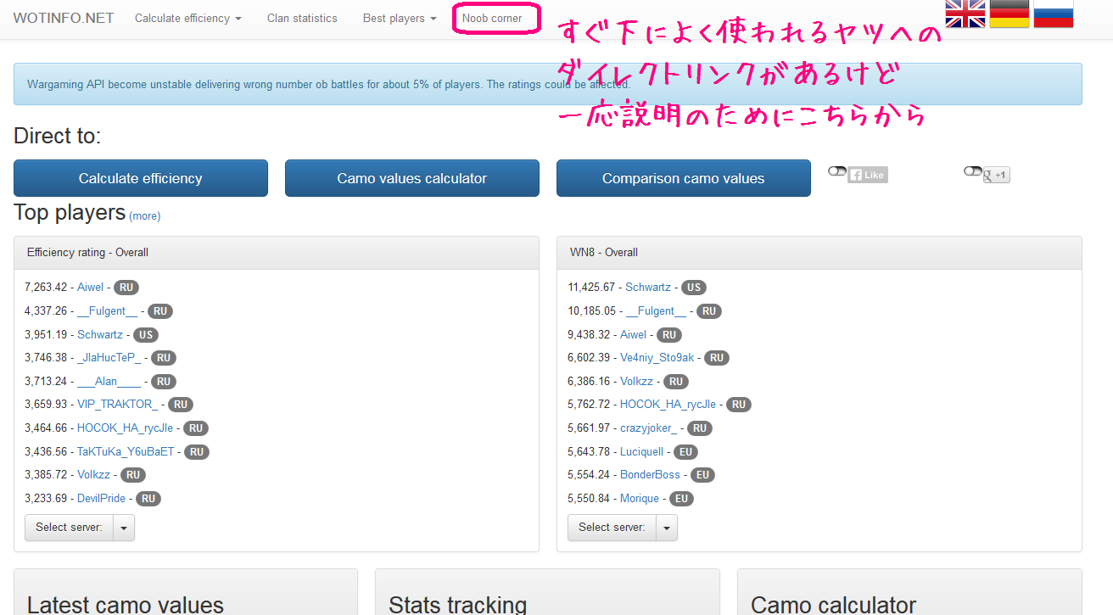Click the Comparison camo values button
The width and height of the screenshot is (1113, 615).
pyautogui.click(x=684, y=178)
